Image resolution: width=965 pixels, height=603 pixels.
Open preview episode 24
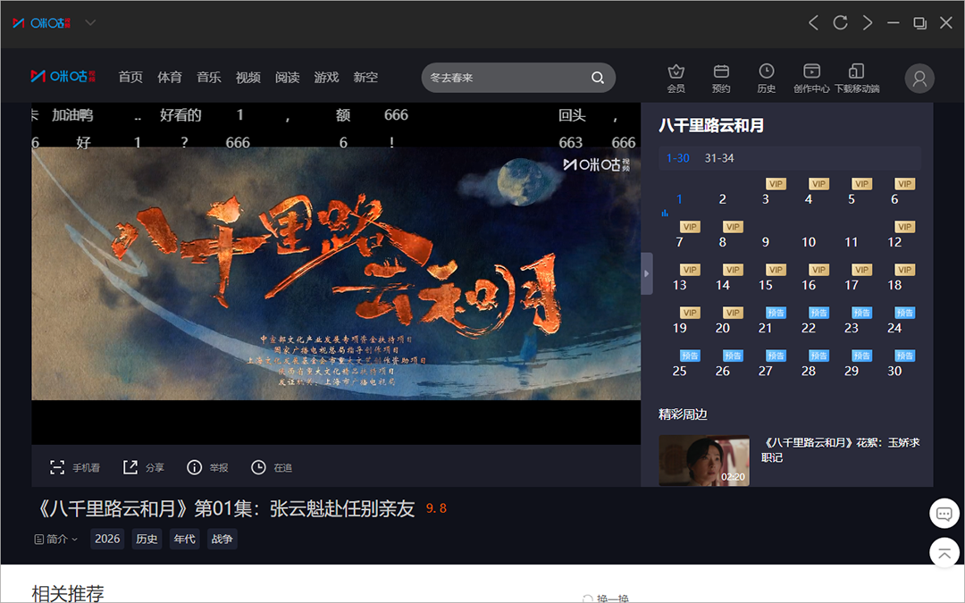coord(894,328)
